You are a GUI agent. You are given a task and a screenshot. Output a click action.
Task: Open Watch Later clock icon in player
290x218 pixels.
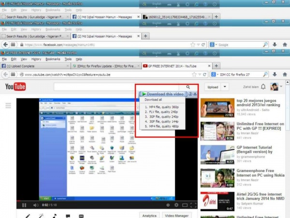tap(168, 205)
